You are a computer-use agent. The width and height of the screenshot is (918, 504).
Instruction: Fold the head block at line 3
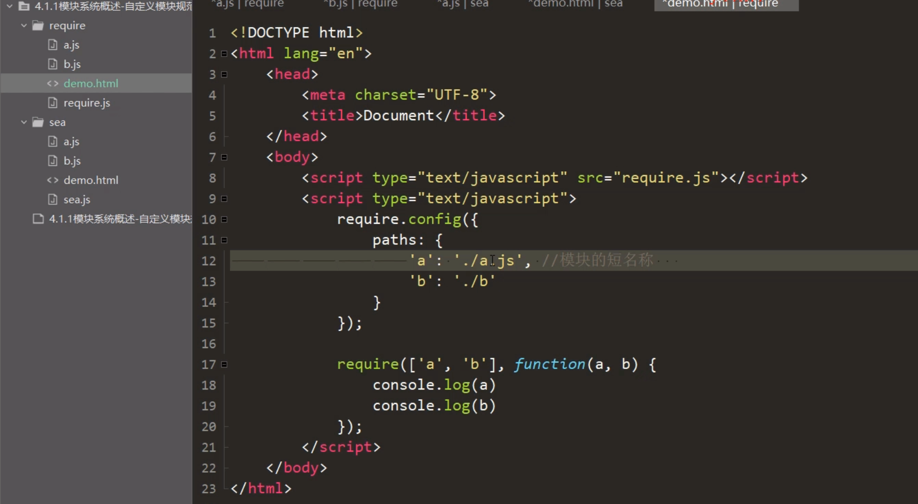(224, 74)
